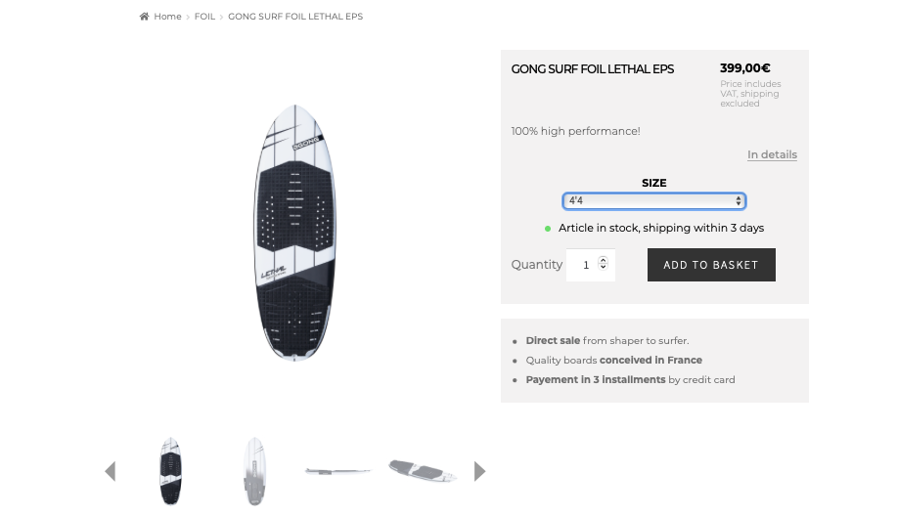Select the angled perspective board thumbnail
897x517 pixels.
point(423,471)
